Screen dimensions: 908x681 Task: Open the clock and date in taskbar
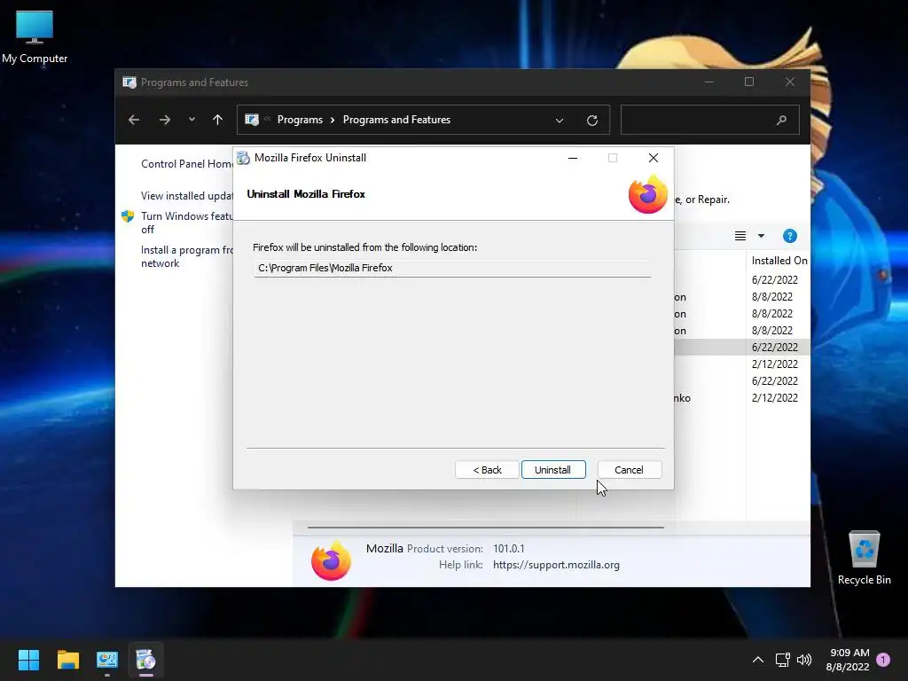[849, 660]
